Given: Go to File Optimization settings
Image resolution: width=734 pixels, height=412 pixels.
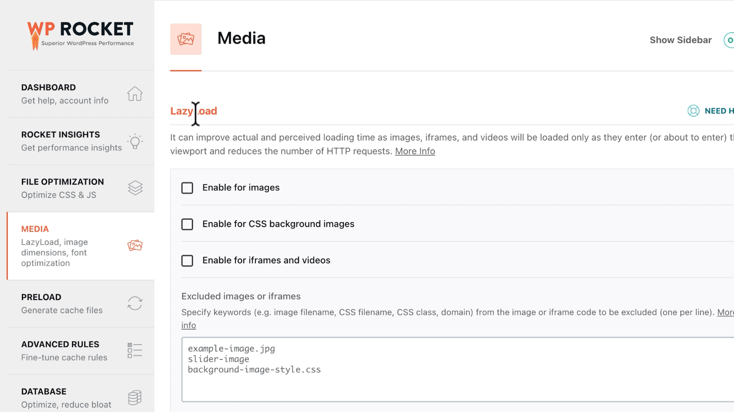Looking at the screenshot, I should [81, 188].
